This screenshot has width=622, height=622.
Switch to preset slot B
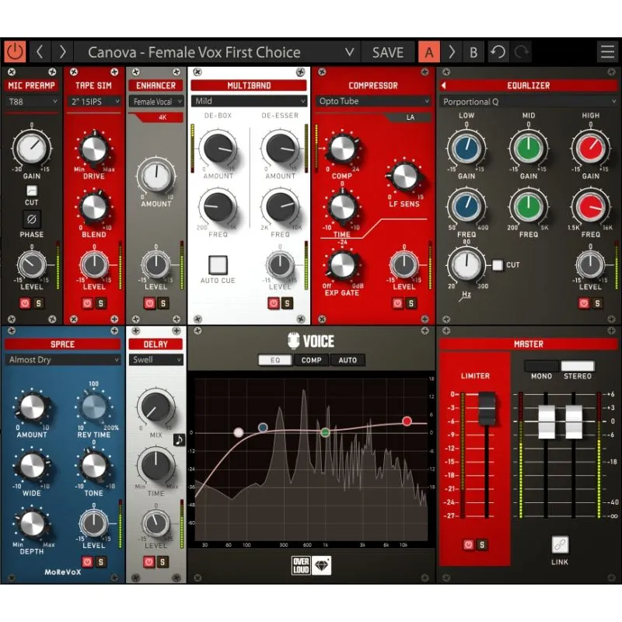pos(473,52)
